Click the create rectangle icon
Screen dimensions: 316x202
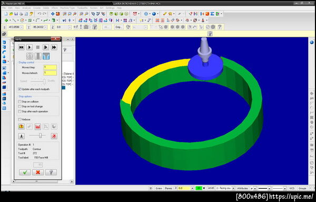tap(30, 21)
